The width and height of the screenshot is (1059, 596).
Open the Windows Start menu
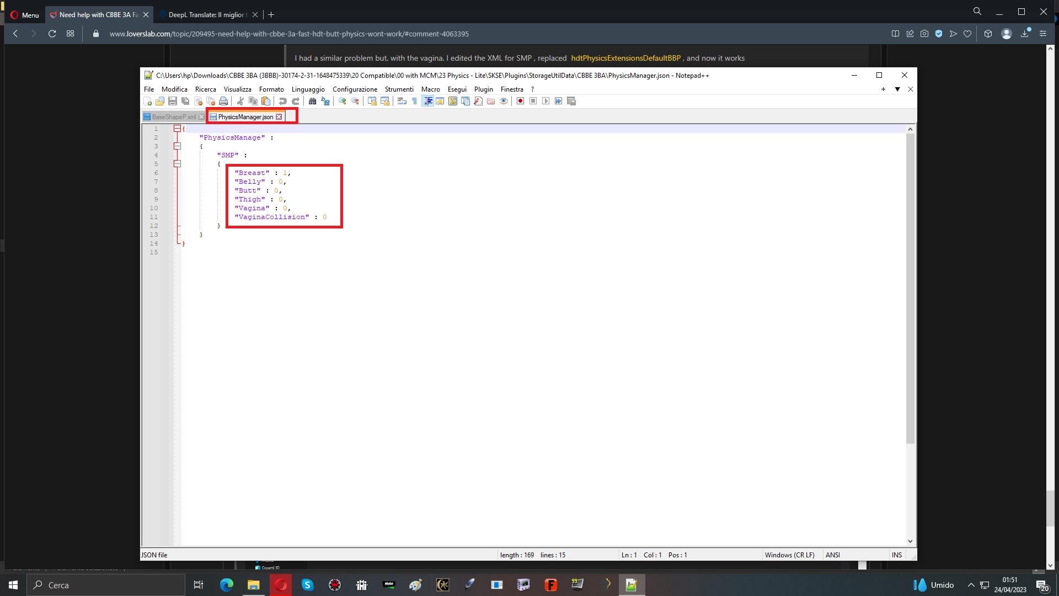pos(13,585)
